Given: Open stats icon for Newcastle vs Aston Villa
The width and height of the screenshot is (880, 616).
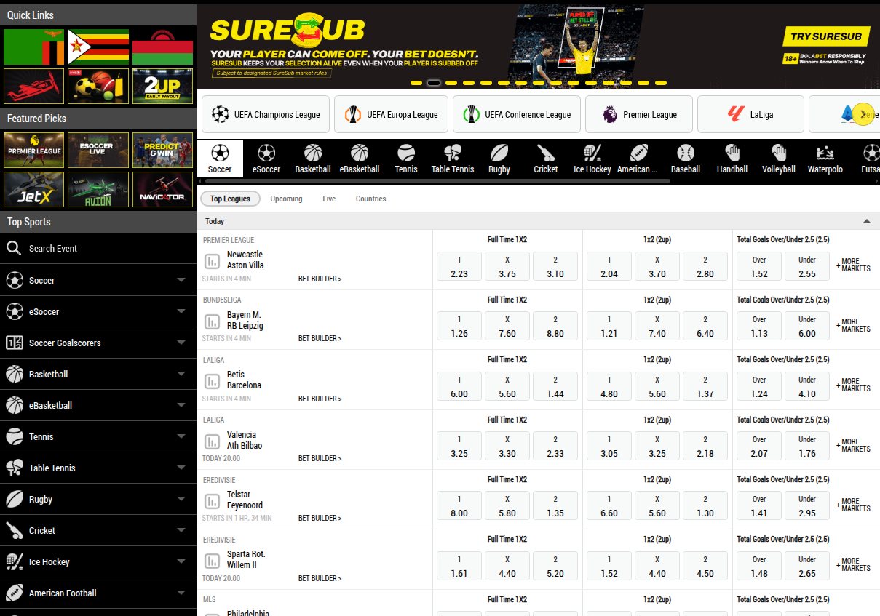Looking at the screenshot, I should tap(212, 261).
